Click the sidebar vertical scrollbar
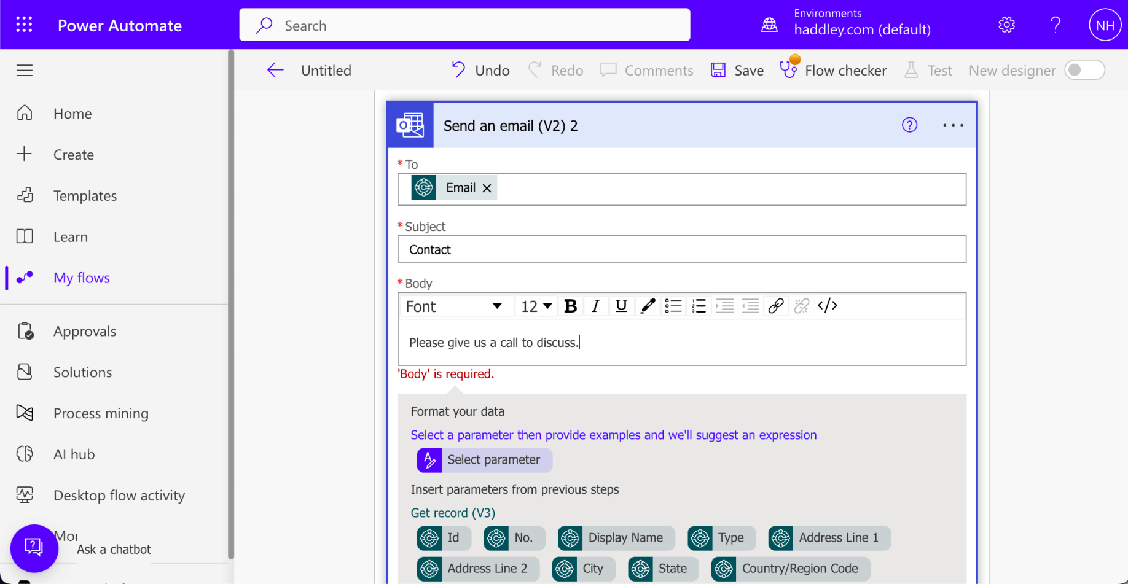Screen dimensions: 1128x584 (x=231, y=305)
